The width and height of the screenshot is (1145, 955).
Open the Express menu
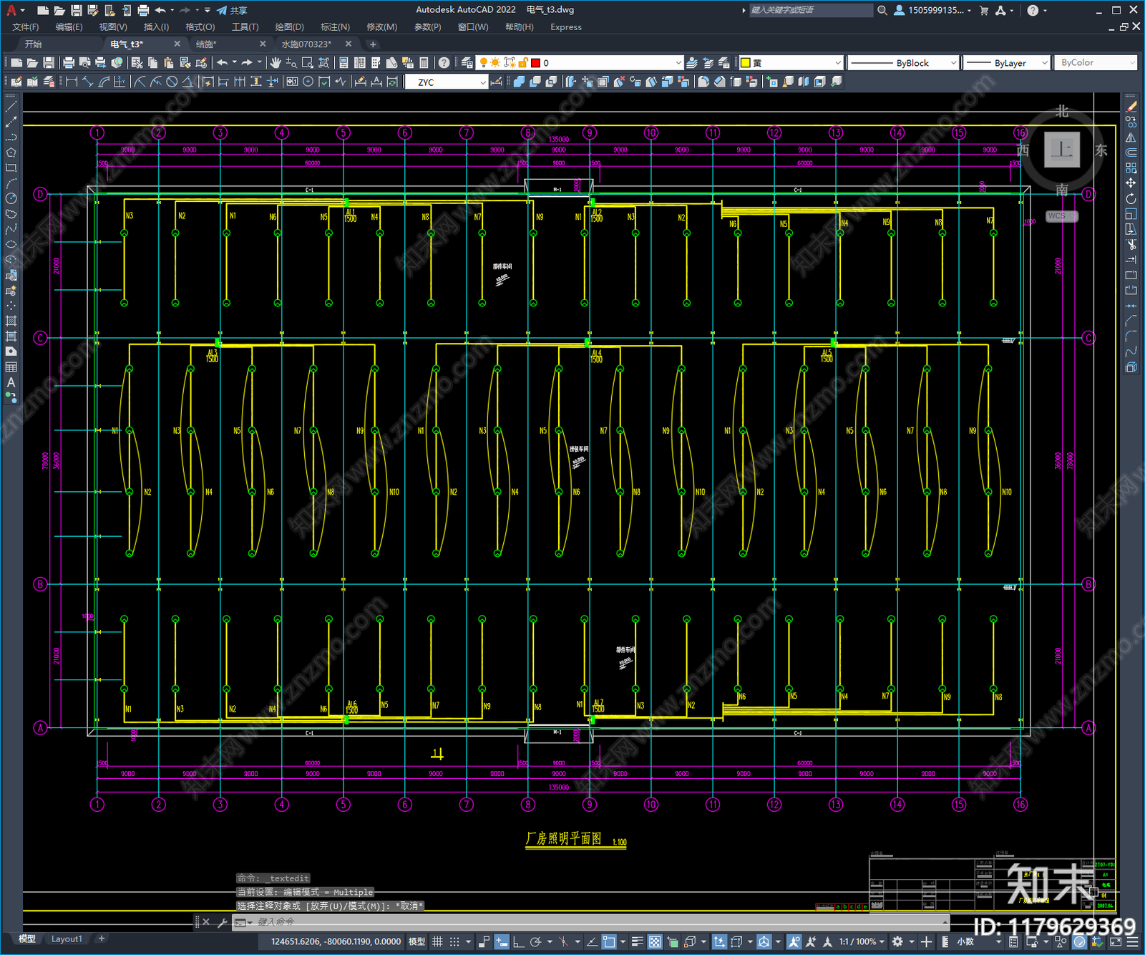tap(566, 27)
